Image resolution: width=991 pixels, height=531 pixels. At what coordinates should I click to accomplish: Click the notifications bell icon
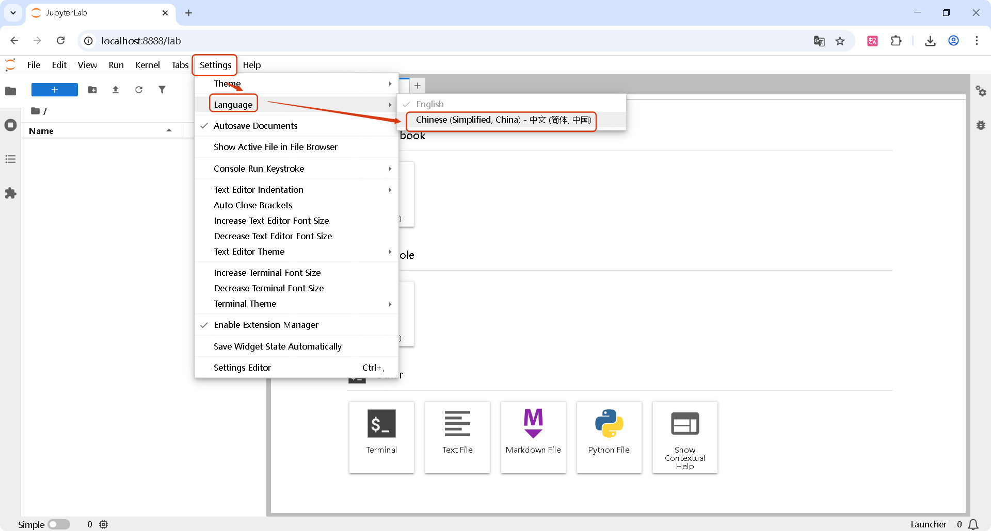pos(973,524)
